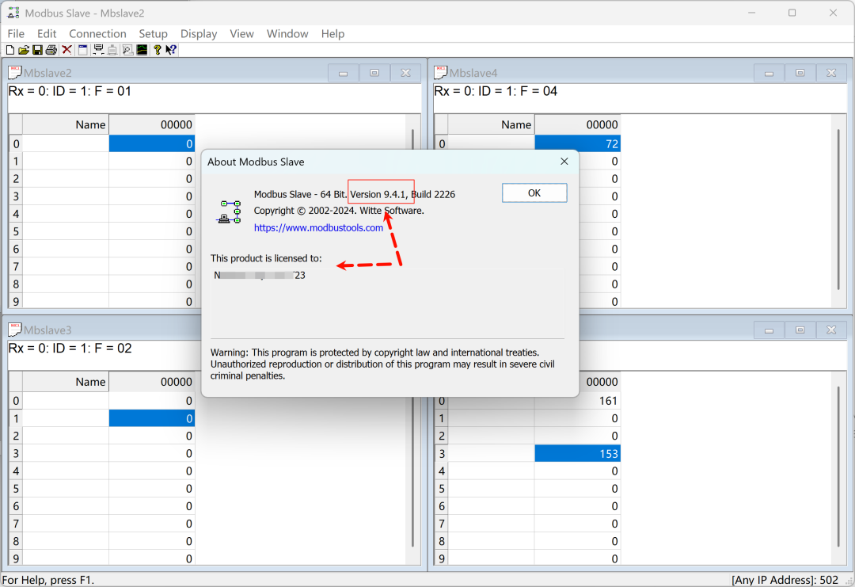The image size is (855, 587).
Task: Save using the floppy disk icon
Action: coord(37,50)
